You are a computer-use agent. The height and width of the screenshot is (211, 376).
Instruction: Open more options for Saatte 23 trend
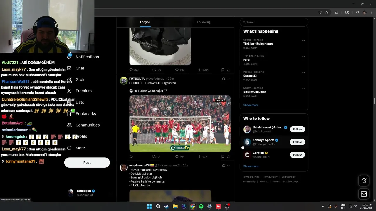pyautogui.click(x=303, y=73)
